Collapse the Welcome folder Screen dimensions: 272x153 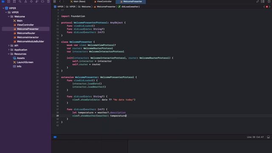(x=9, y=17)
